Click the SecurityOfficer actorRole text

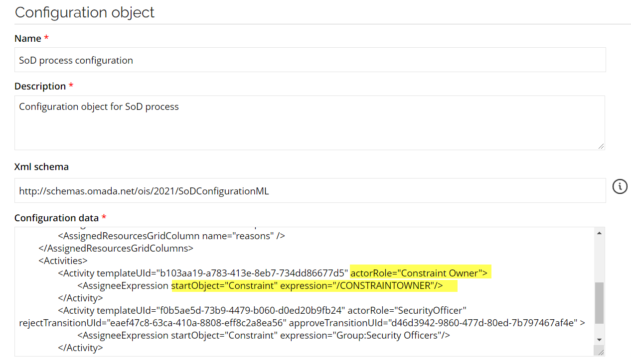(407, 310)
